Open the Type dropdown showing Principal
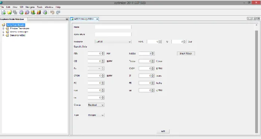This screenshot has width=261, height=139. pos(96,115)
